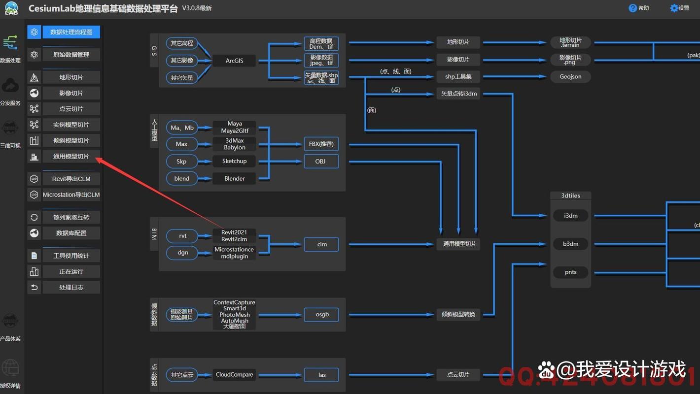Open the 数据处理 section in left rail

pyautogui.click(x=11, y=48)
